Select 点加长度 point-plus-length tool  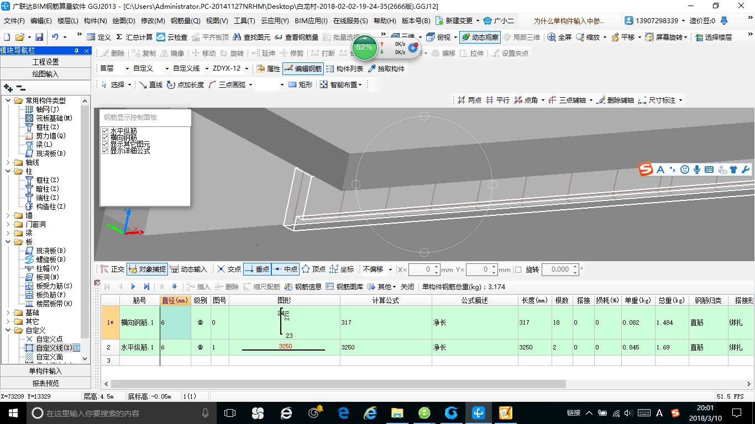pos(185,84)
